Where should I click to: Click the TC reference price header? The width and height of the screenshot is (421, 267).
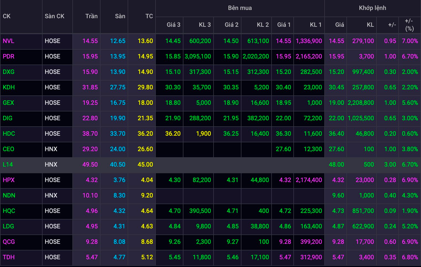pyautogui.click(x=149, y=16)
